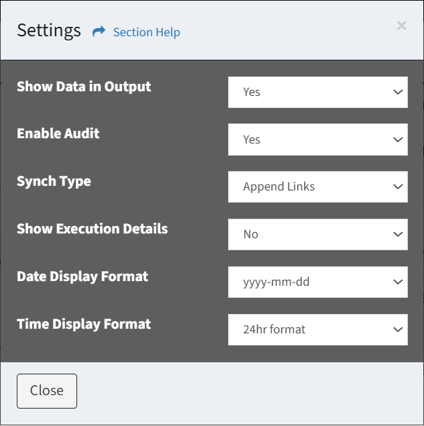
Task: Dismiss the Settings dialog using the X icon
Action: click(x=401, y=25)
